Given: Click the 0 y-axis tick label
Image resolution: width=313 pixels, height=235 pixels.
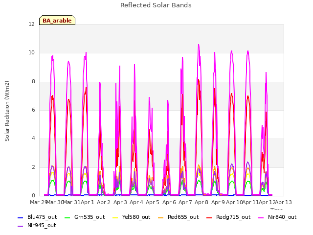Looking at the screenshot, I should pos(33,196).
